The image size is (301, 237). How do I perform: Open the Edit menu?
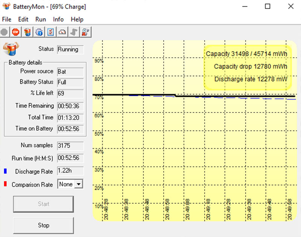(x=23, y=20)
